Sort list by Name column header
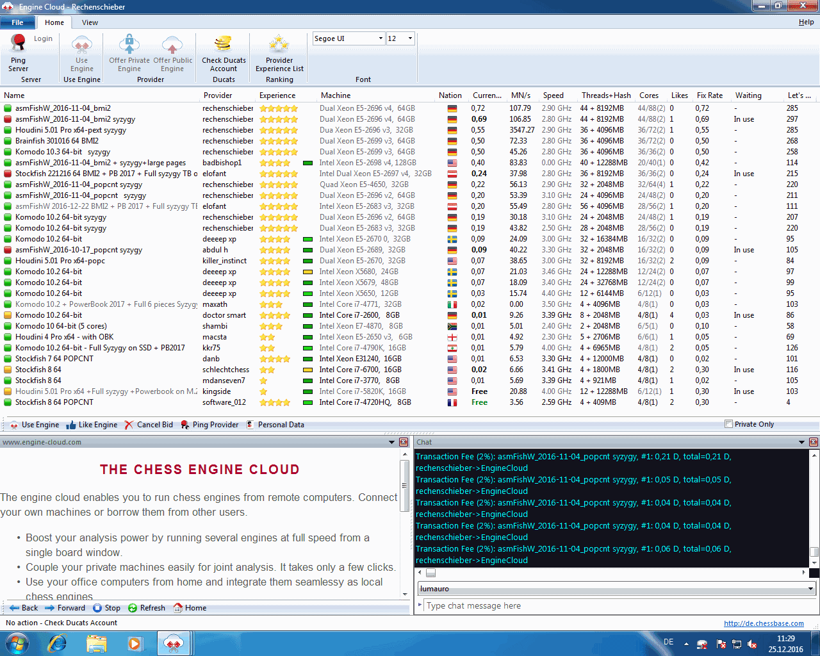 tap(14, 95)
